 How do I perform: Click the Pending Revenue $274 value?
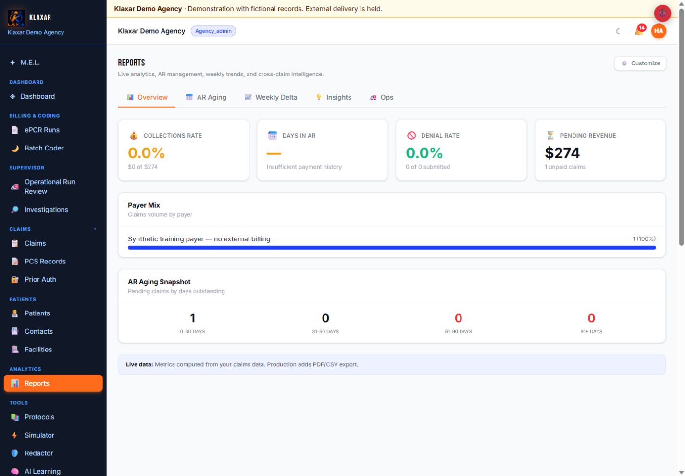click(x=562, y=153)
